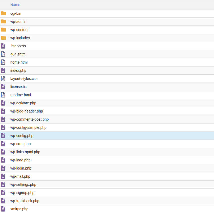
Task: Click the wp-config.php file icon
Action: [x=3, y=136]
